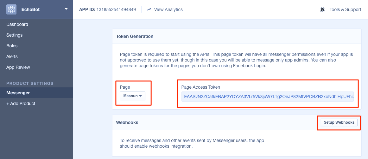368x159 pixels.
Task: Navigate to App Review
Action: click(x=18, y=67)
